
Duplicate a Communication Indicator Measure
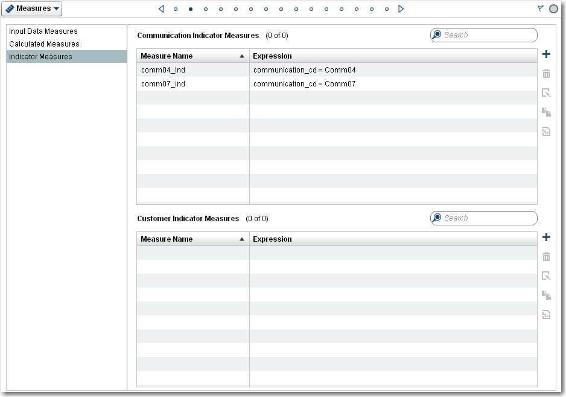pos(546,112)
